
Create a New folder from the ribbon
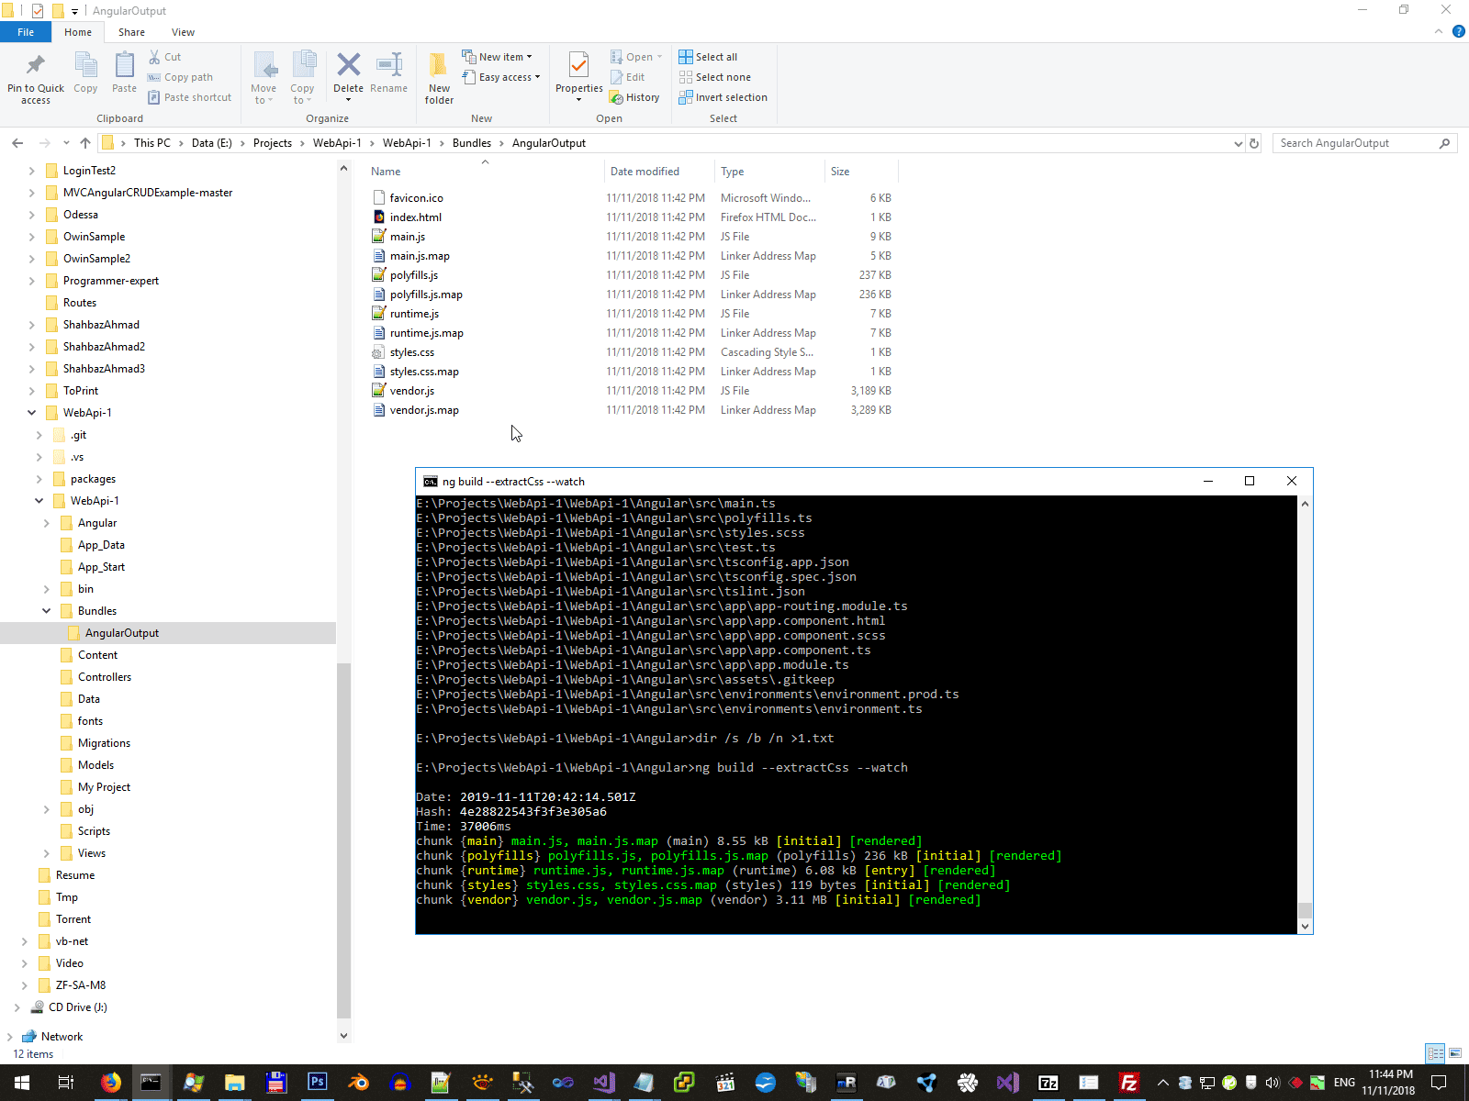[439, 78]
